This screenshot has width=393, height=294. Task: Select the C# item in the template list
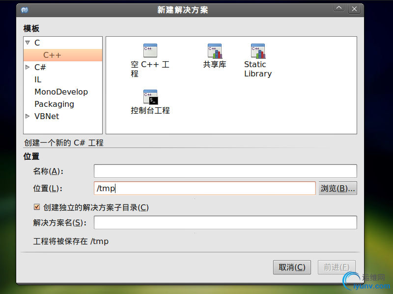(x=40, y=67)
